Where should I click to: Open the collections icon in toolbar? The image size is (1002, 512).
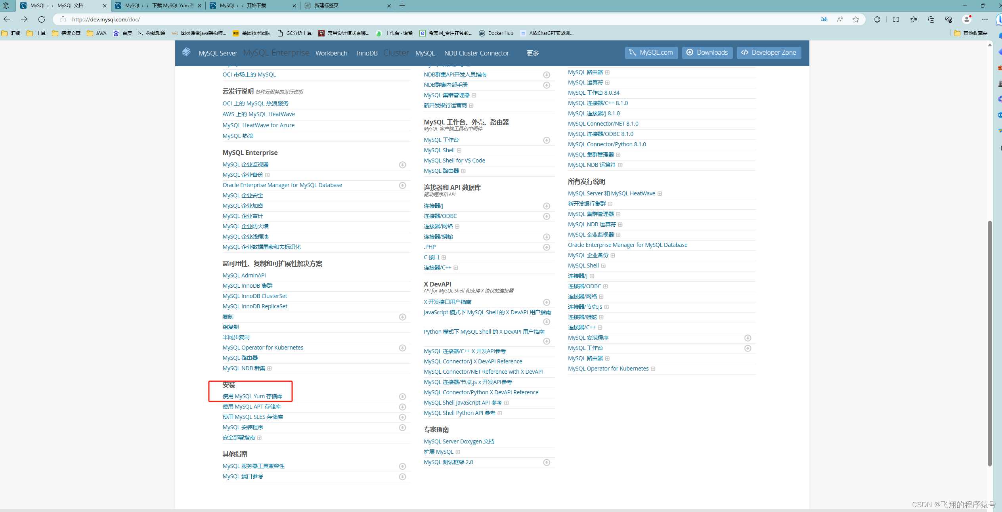pos(931,19)
